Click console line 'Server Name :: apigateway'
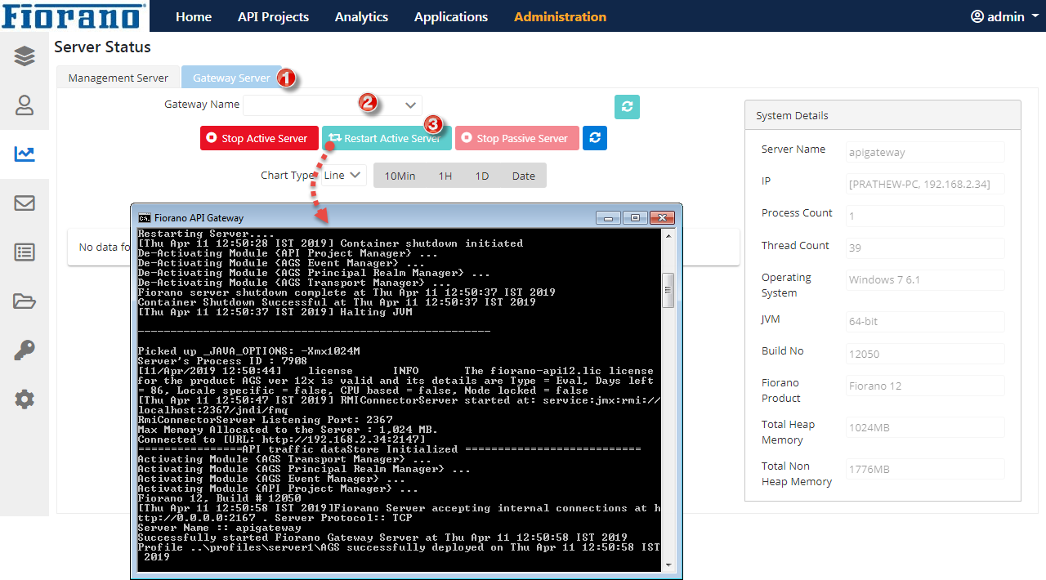 (x=219, y=528)
